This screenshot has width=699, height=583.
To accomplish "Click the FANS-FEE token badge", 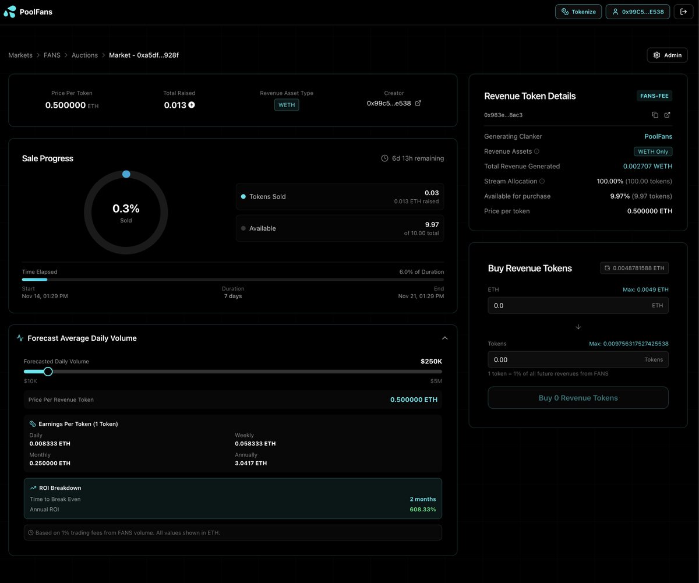I will click(654, 96).
